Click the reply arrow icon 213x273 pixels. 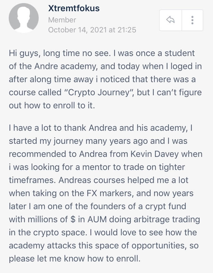[170, 20]
